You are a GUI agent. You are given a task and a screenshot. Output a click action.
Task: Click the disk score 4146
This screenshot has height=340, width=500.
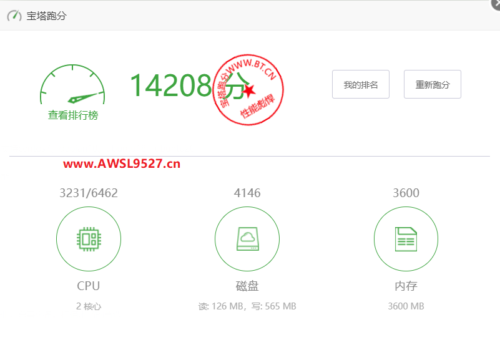[x=247, y=193]
